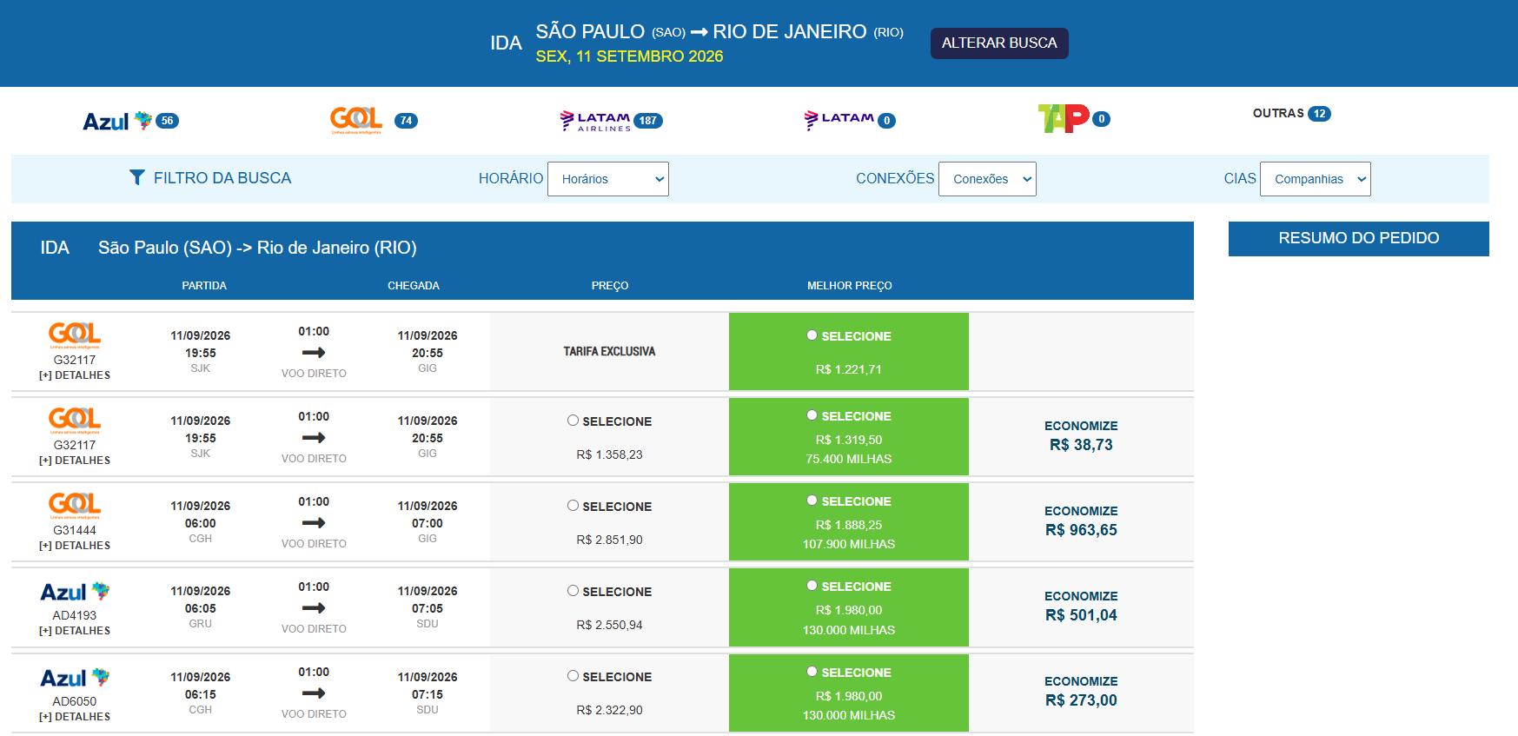Viewport: 1518px width, 736px height.
Task: Click the funnel filter icon
Action: (137, 177)
